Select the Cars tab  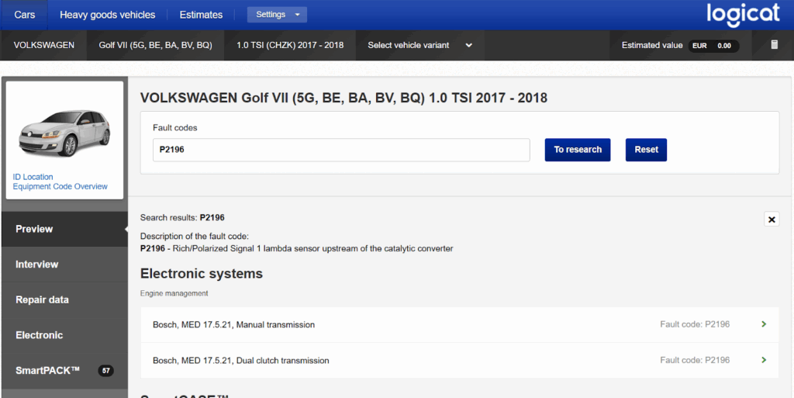25,15
